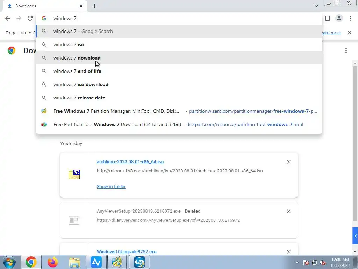This screenshot has height=269, width=358.
Task: Choose the 'windows 7 iso' suggestion
Action: (179, 44)
